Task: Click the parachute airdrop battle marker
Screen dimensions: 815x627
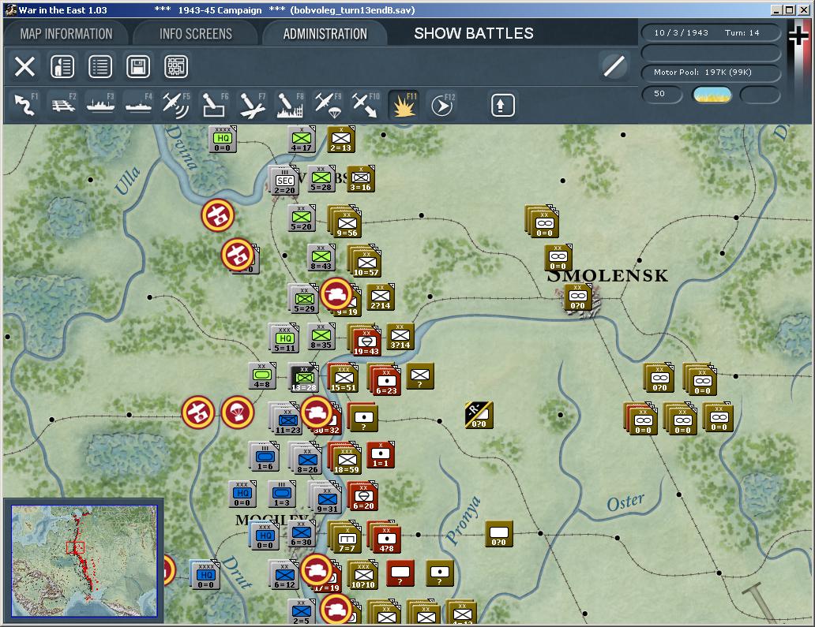Action: [x=238, y=412]
